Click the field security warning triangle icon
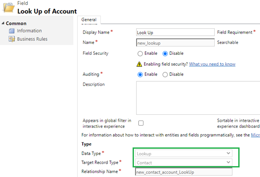This screenshot has width=260, height=177. coord(139,64)
